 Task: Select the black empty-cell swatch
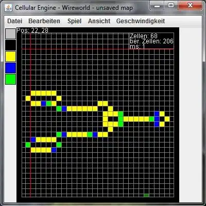pyautogui.click(x=10, y=45)
